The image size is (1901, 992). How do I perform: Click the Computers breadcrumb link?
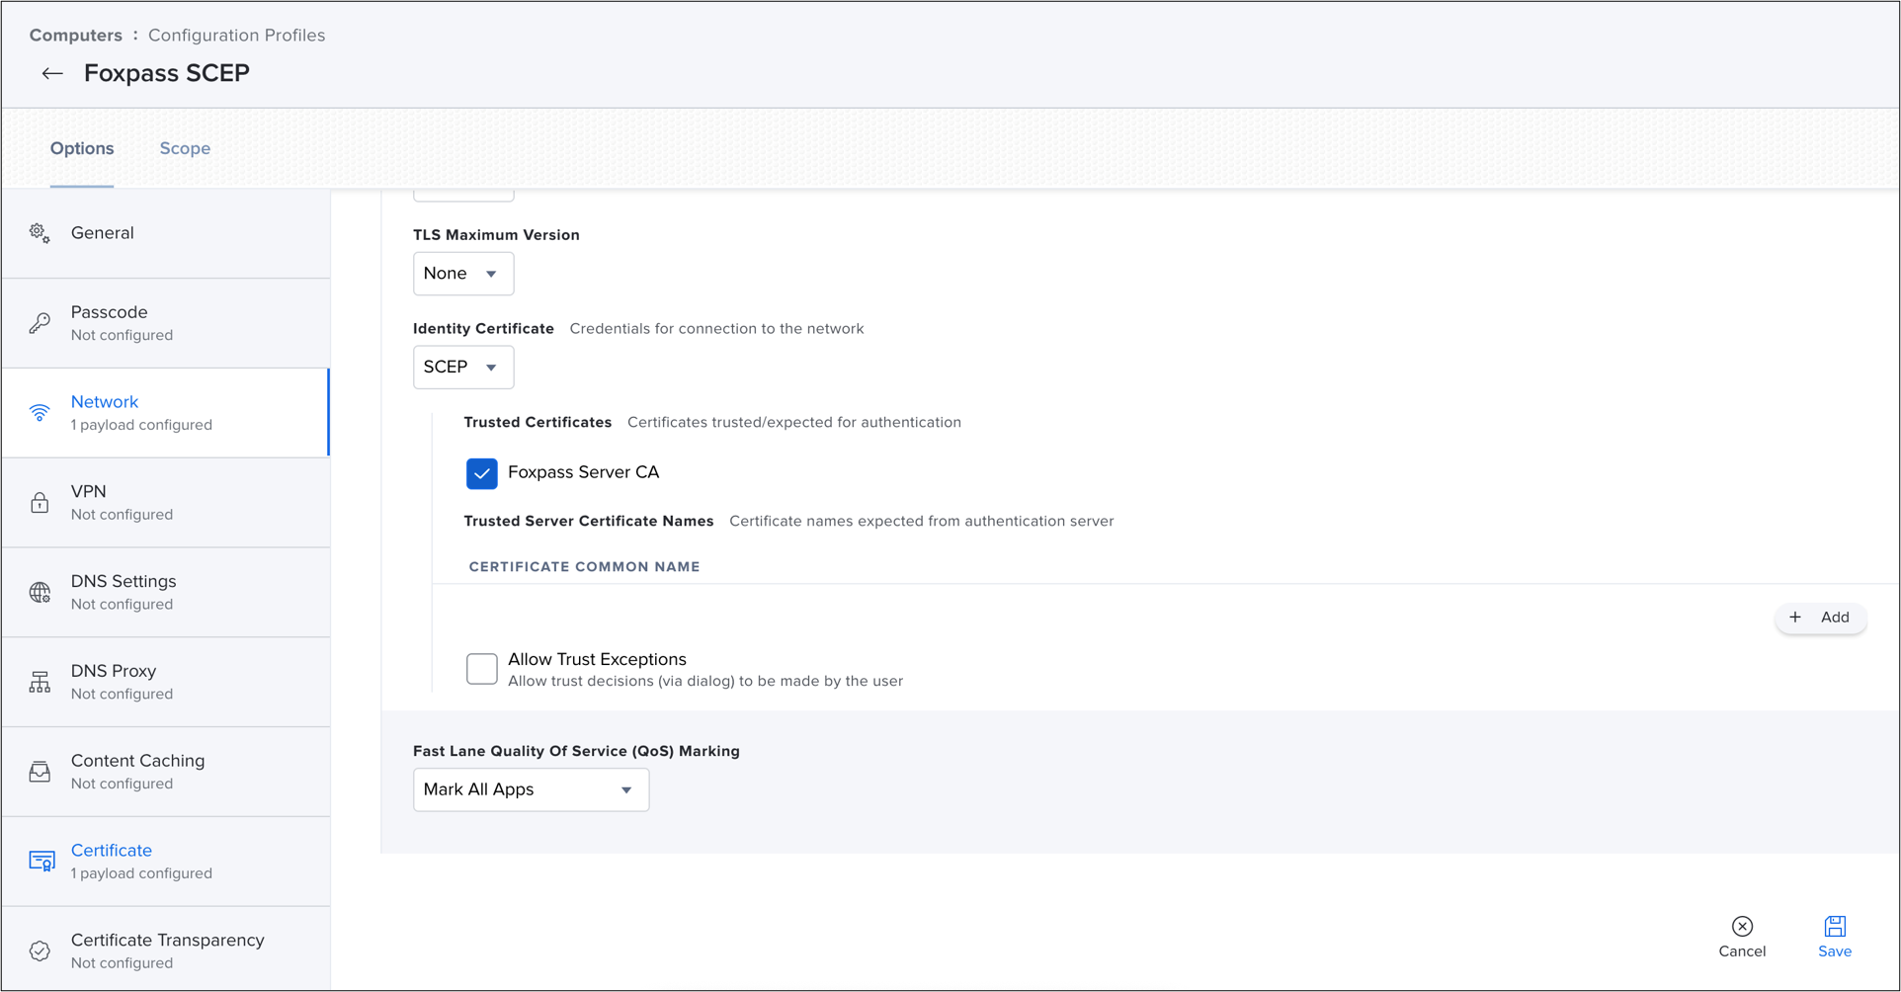point(76,36)
